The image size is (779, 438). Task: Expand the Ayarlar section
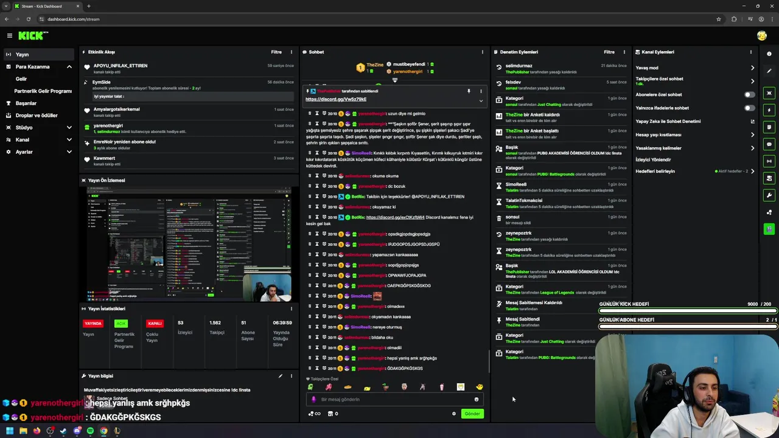[69, 152]
